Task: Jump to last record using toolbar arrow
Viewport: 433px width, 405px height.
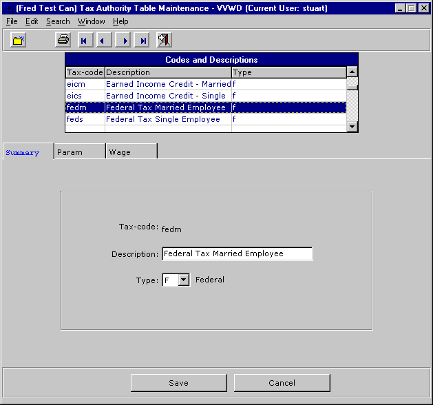Action: (x=143, y=41)
